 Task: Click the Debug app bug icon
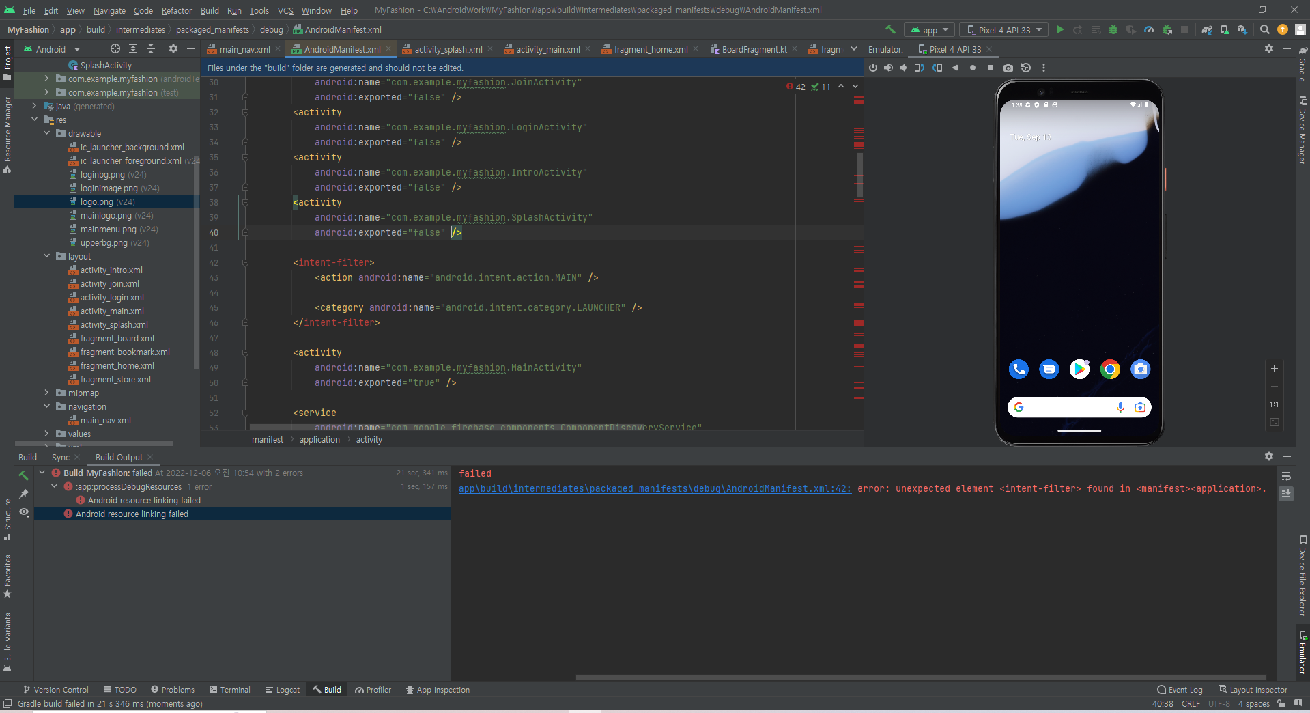[1113, 30]
